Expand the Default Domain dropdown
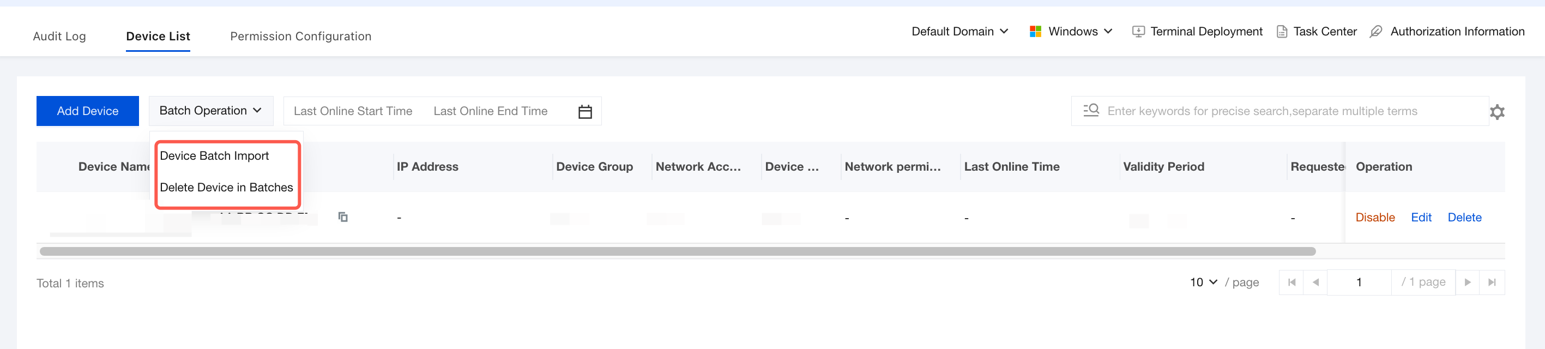The width and height of the screenshot is (1545, 349). pos(959,32)
